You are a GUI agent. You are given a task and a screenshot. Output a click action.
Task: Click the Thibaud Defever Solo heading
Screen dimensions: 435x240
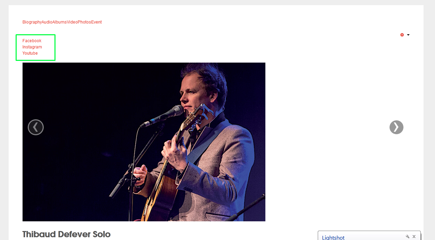point(67,234)
